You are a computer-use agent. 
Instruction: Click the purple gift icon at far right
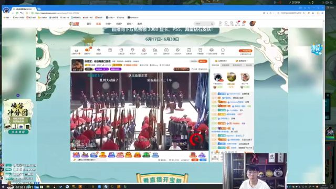tap(202, 155)
